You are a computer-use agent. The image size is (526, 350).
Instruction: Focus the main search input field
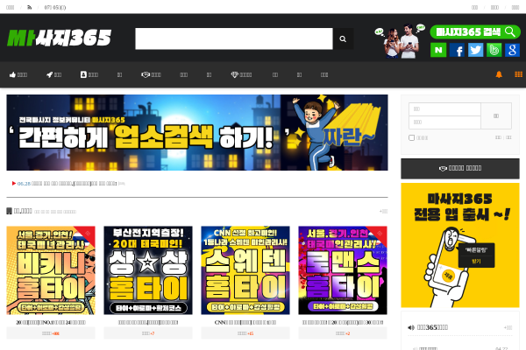234,38
